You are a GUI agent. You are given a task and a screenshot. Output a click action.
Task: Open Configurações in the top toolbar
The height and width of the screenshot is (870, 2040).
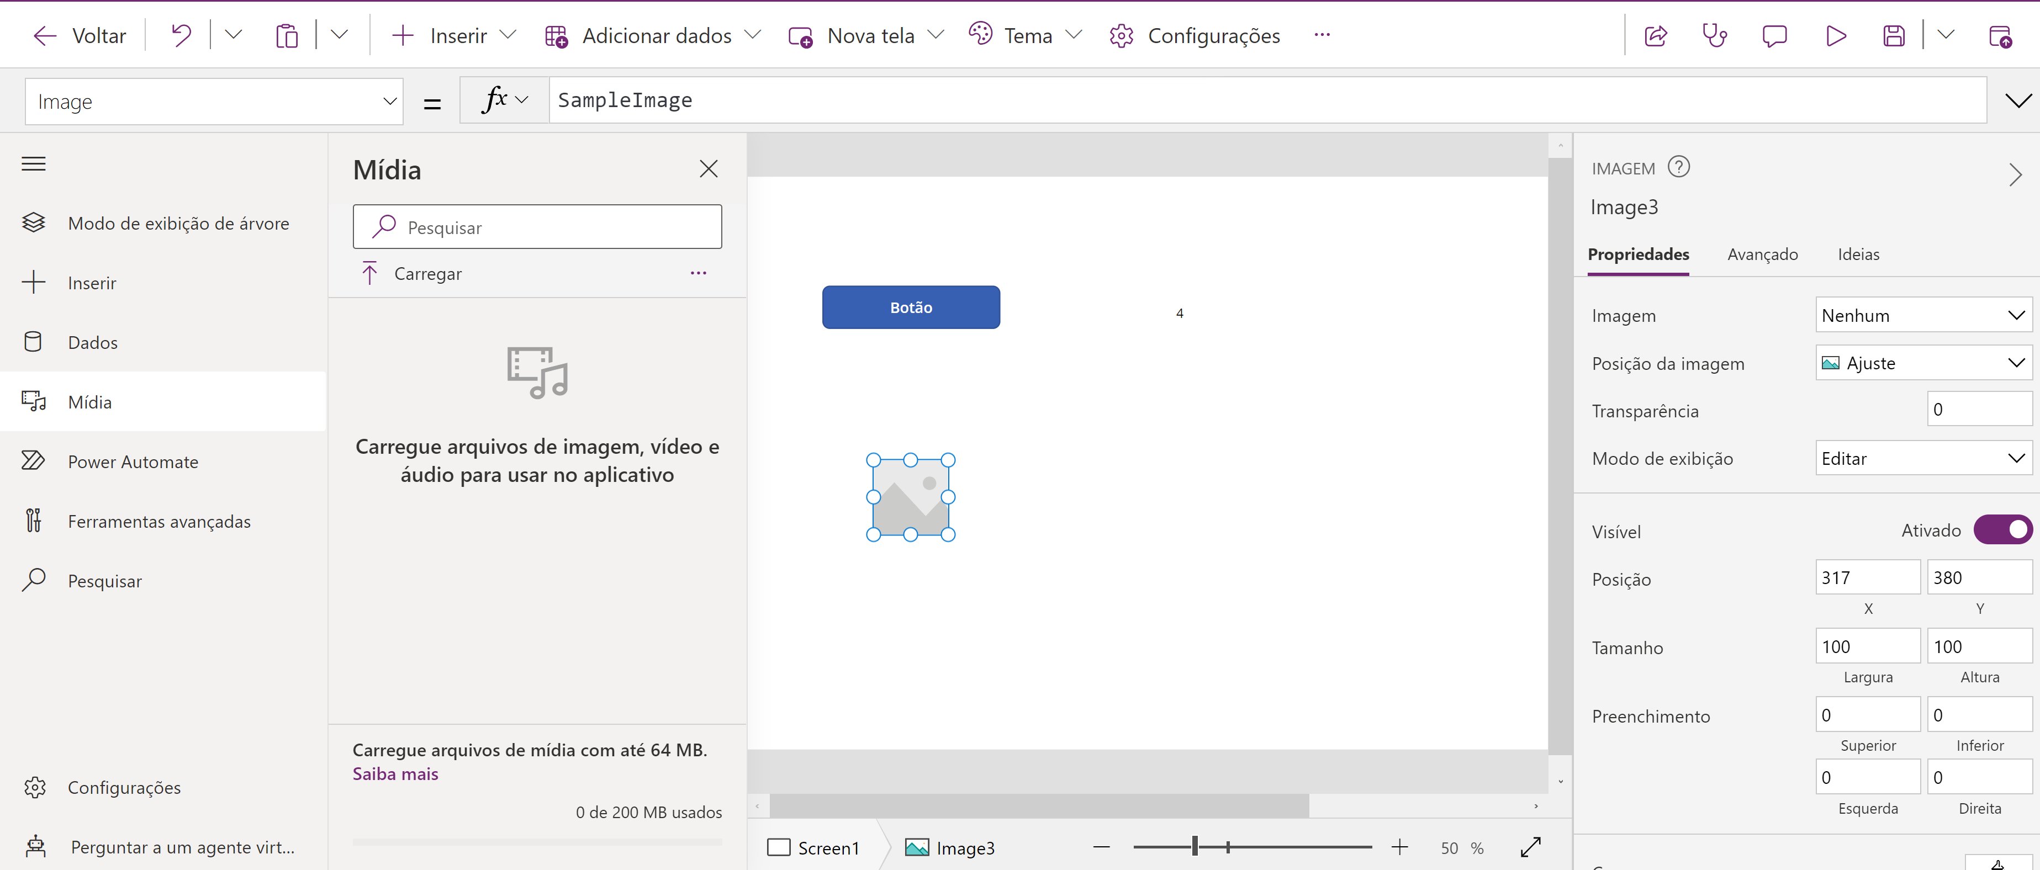(1195, 36)
